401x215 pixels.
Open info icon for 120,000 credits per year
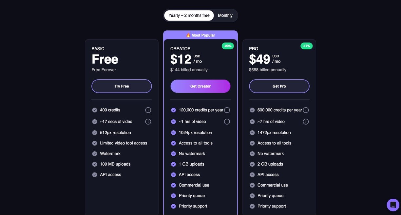coord(227,110)
